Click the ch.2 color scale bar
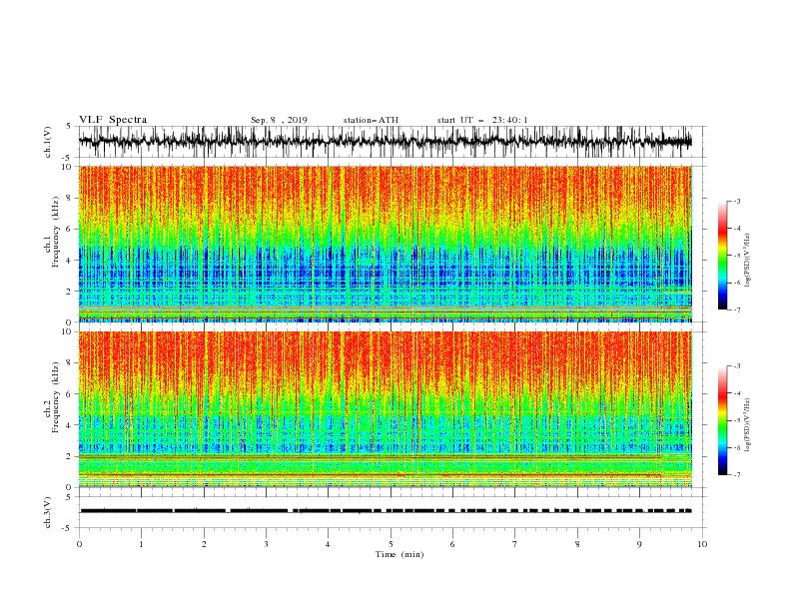 [x=722, y=420]
